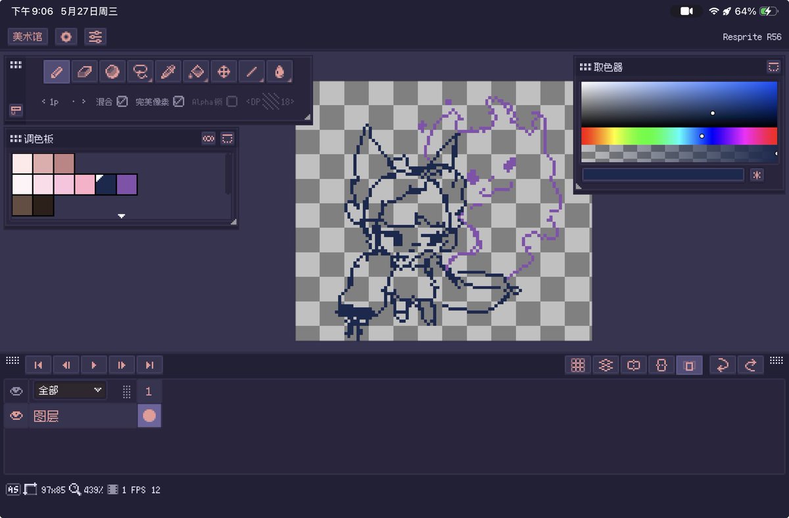Select the purple palette swatch
The width and height of the screenshot is (789, 518).
click(x=127, y=185)
